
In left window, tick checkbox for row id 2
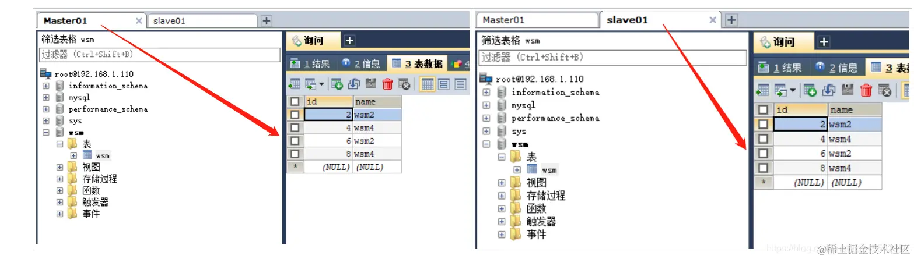[295, 115]
